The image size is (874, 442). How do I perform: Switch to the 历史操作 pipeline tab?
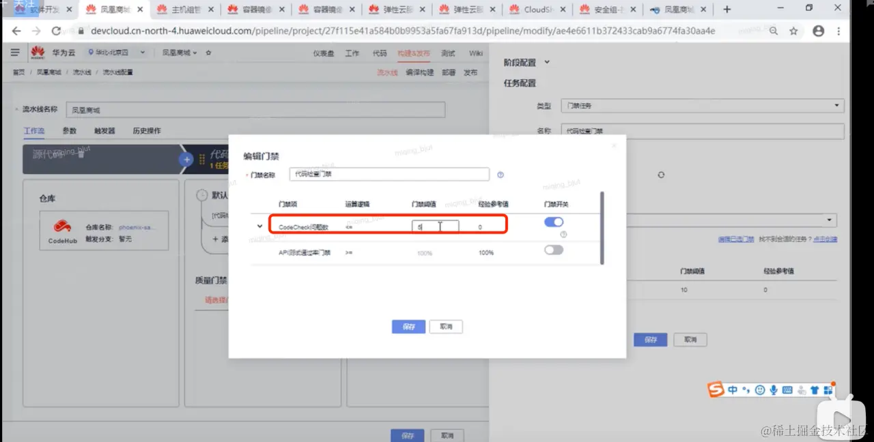[x=147, y=131]
